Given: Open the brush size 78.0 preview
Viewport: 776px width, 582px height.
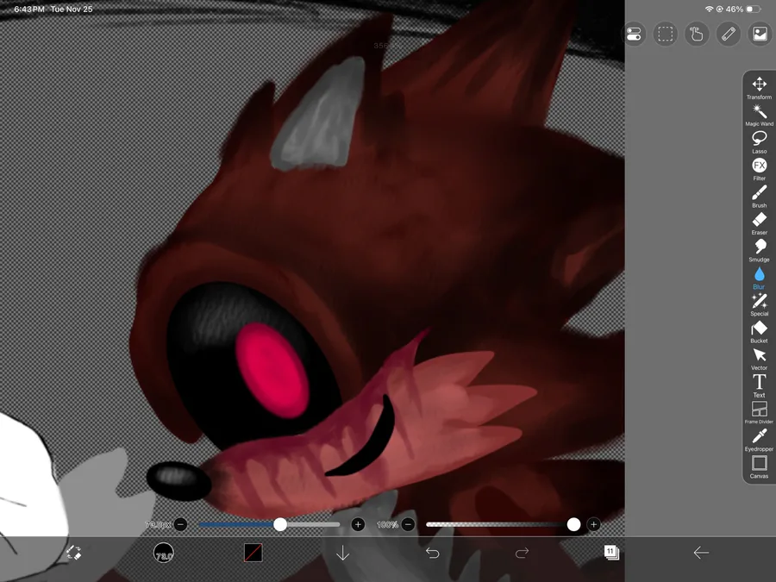Looking at the screenshot, I should pyautogui.click(x=163, y=553).
